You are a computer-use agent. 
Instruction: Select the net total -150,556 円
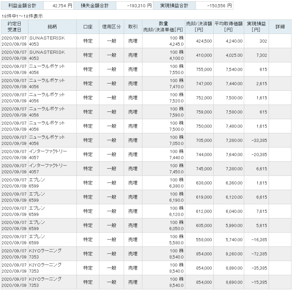(219, 6)
